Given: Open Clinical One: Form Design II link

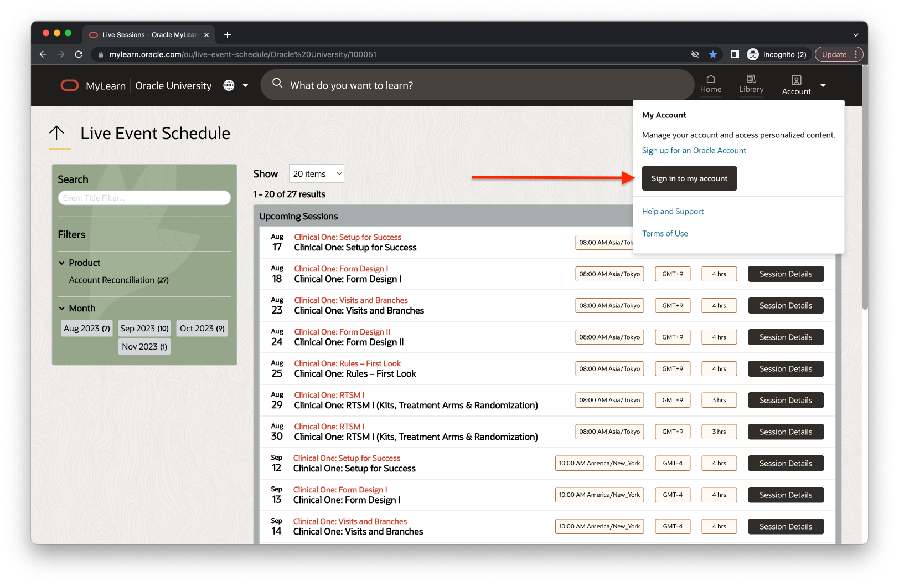Looking at the screenshot, I should [x=342, y=332].
